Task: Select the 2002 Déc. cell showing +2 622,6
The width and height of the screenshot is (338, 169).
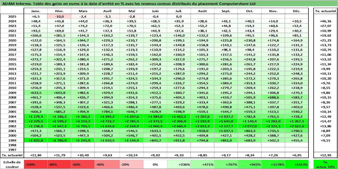Action: [x=297, y=126]
